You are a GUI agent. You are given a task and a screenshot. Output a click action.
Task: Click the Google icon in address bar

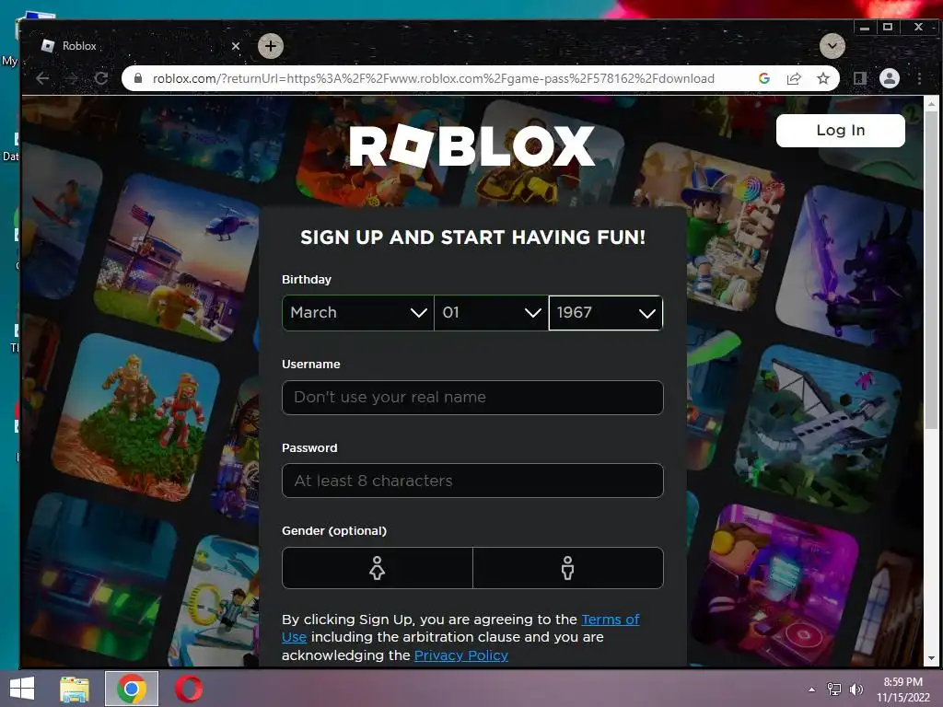764,78
